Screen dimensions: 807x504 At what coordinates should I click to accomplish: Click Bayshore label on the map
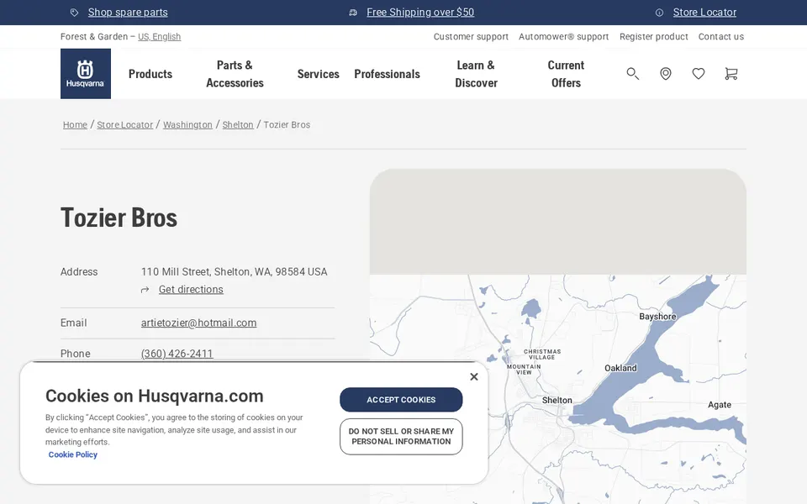click(x=657, y=317)
